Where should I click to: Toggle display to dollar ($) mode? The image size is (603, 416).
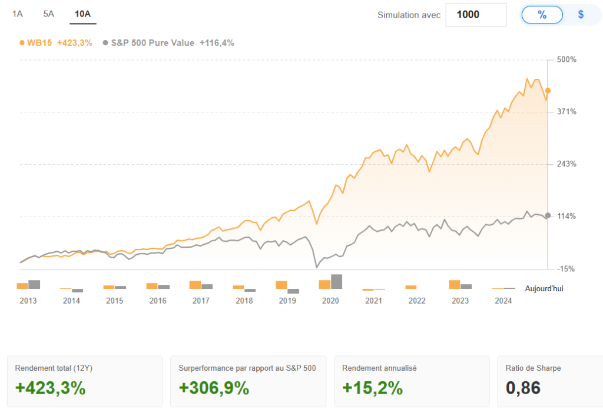pos(581,15)
